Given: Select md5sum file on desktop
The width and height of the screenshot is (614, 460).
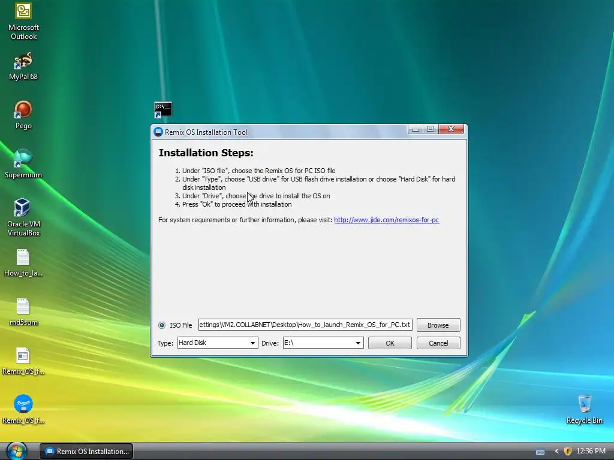Looking at the screenshot, I should (x=23, y=312).
